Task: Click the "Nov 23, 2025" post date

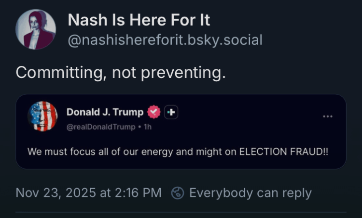Action: click(x=56, y=193)
